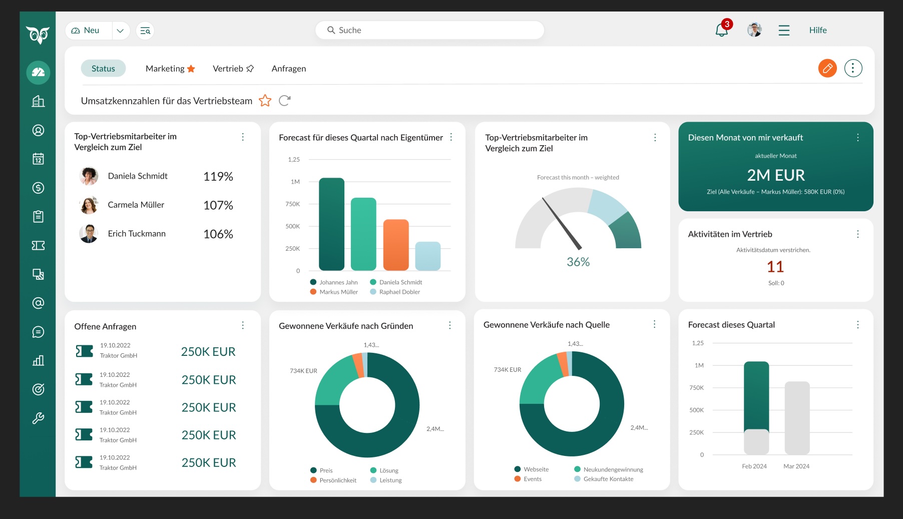Image resolution: width=903 pixels, height=519 pixels.
Task: Open the email section via the @ icon
Action: coord(39,303)
